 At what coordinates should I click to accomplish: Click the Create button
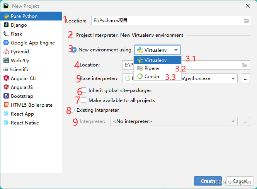coord(208,181)
